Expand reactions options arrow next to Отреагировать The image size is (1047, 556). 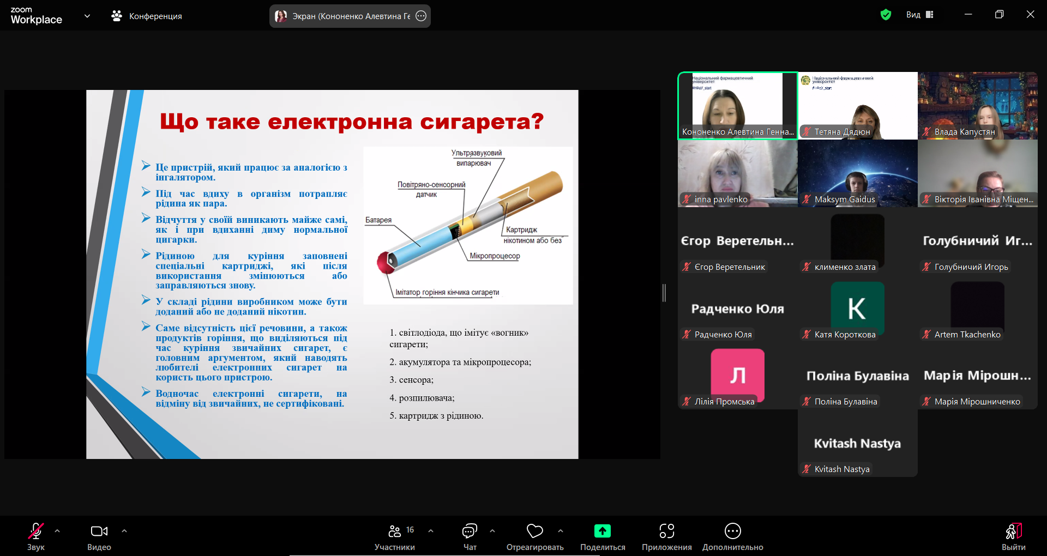tap(561, 531)
